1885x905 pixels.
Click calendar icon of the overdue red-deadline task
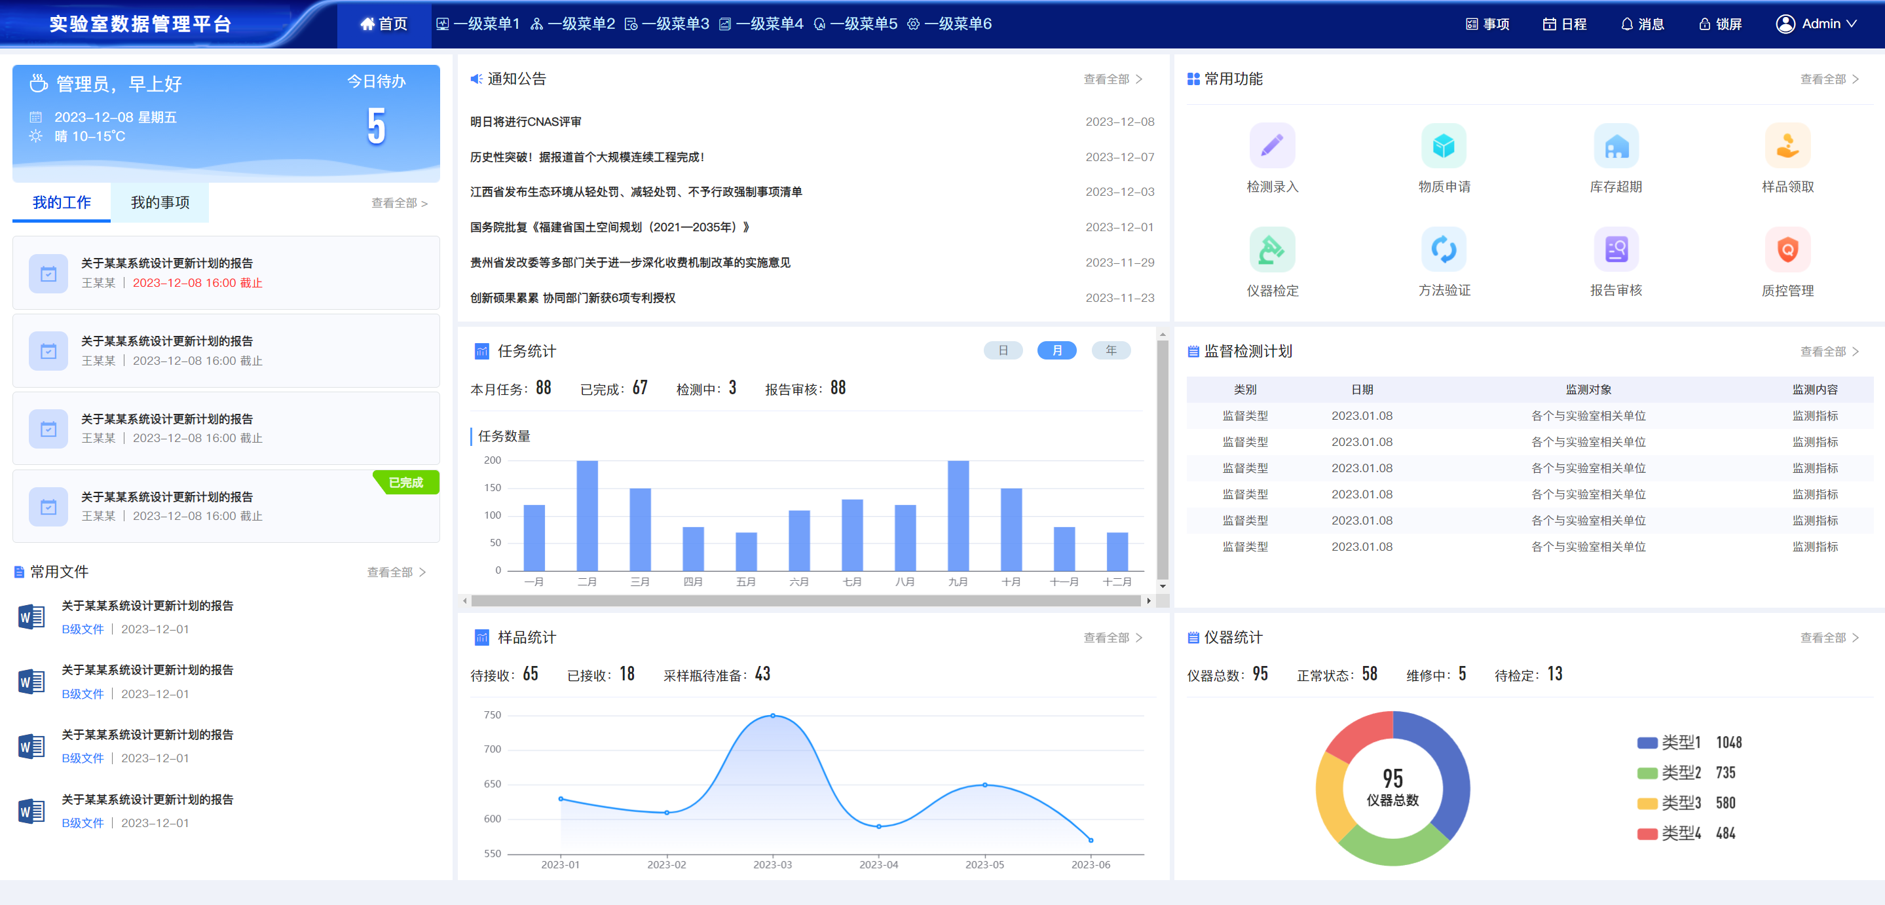[x=48, y=274]
